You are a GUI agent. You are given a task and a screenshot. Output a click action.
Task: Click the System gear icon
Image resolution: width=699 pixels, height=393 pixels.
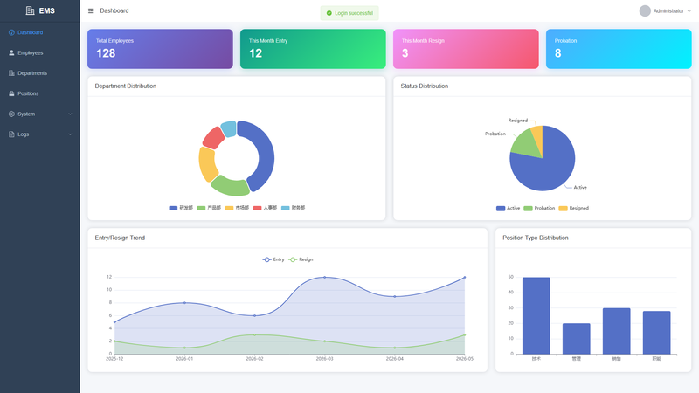point(11,114)
